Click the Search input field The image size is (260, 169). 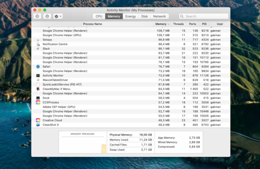point(204,16)
